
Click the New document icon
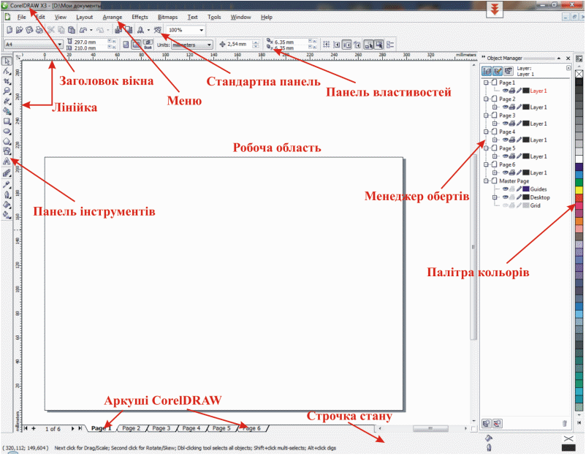8,30
